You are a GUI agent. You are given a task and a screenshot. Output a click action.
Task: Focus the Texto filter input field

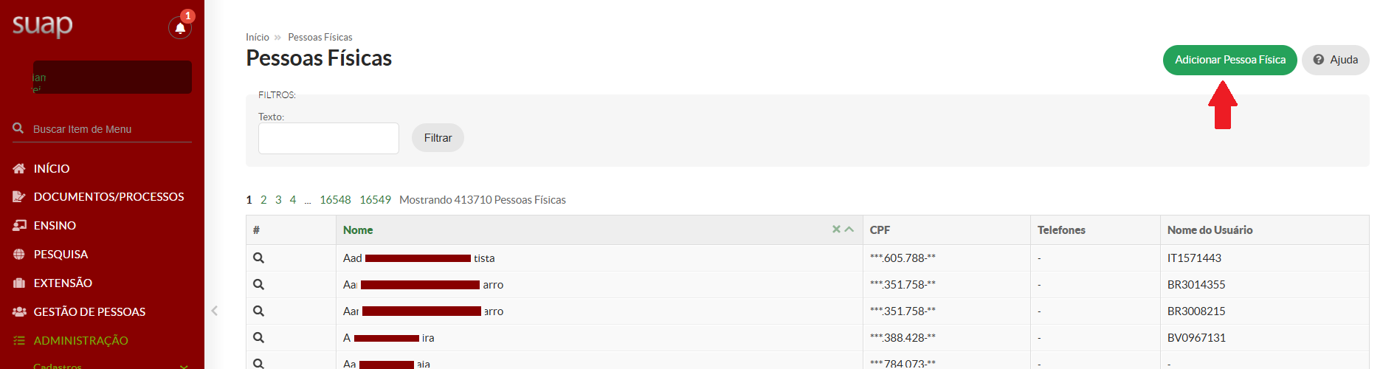pos(328,138)
